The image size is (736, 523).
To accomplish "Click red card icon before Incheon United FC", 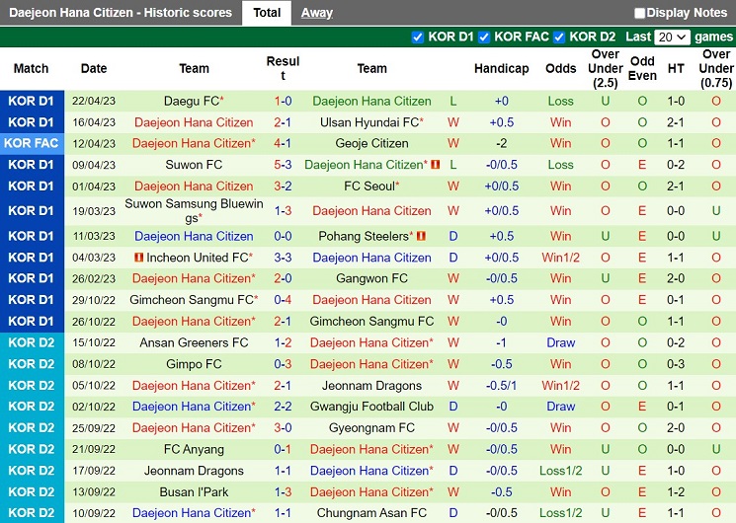I will 139,257.
